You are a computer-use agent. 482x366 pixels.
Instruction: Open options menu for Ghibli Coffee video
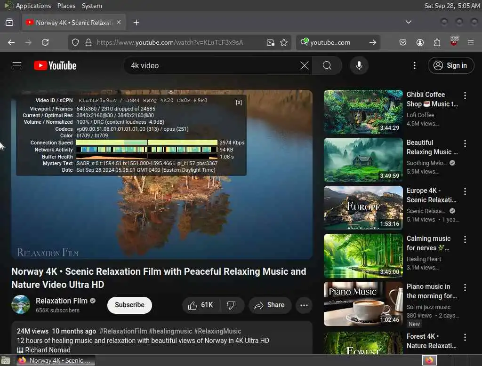click(x=465, y=95)
